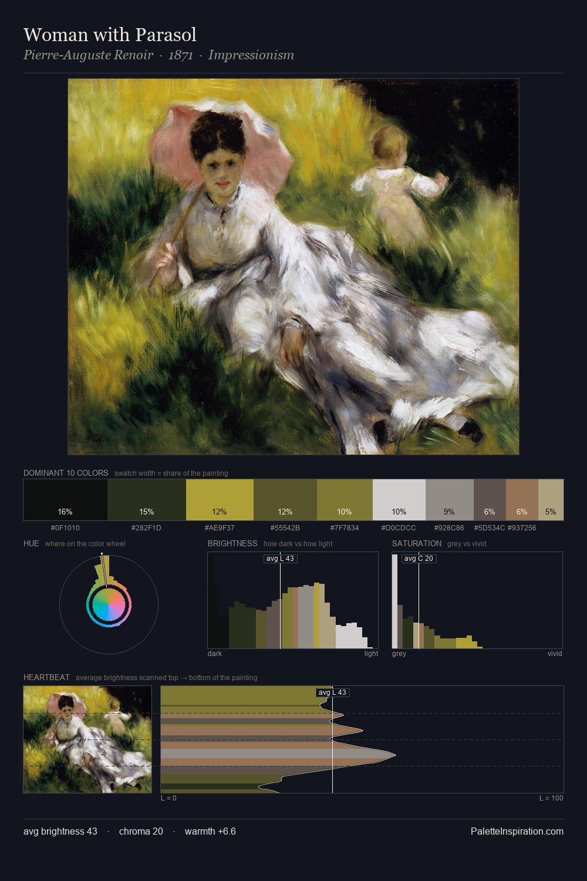Click the grey axis label under saturation

click(399, 654)
